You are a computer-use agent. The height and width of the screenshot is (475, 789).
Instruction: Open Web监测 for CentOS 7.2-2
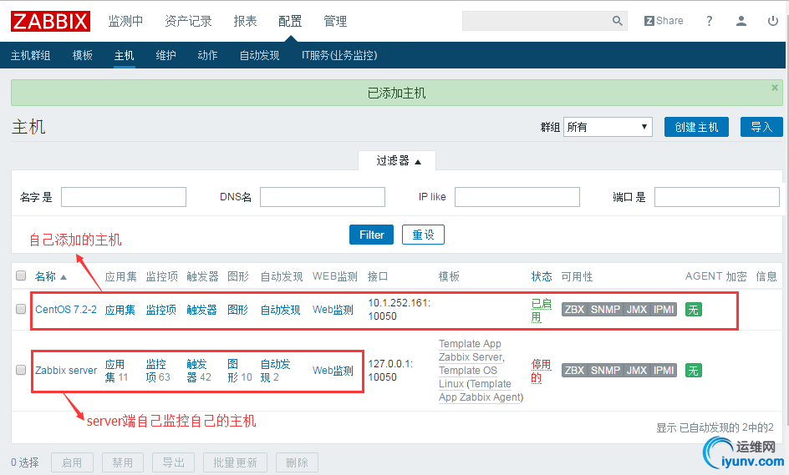pyautogui.click(x=333, y=310)
